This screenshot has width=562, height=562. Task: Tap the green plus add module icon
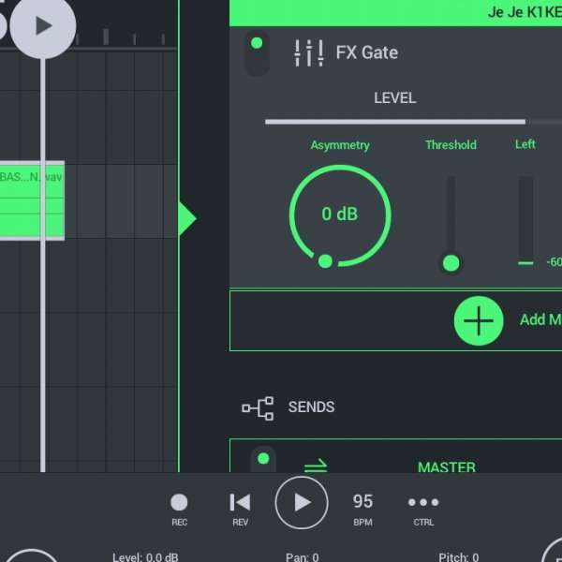click(479, 320)
